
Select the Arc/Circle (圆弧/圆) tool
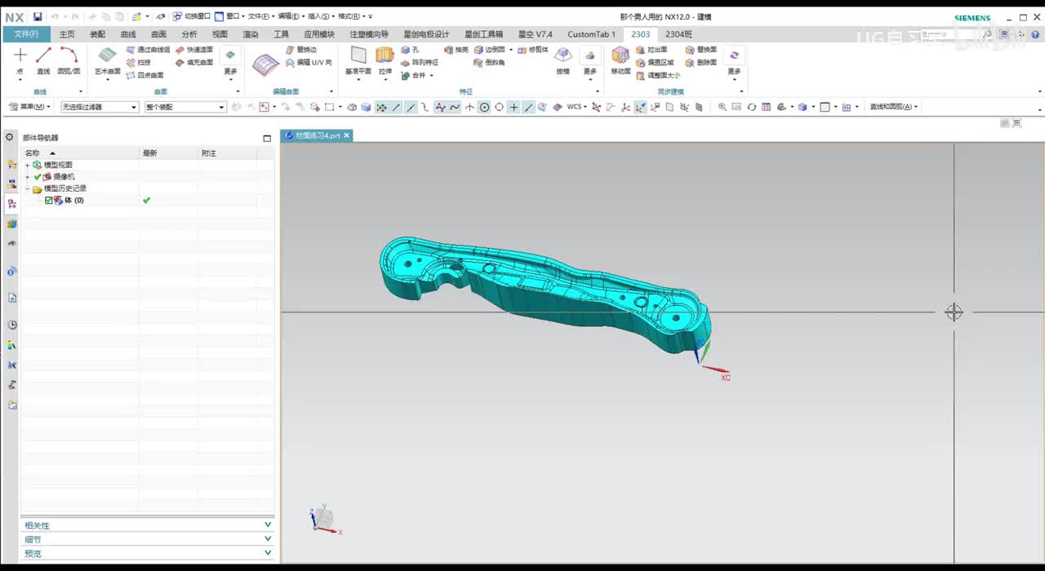coord(69,61)
